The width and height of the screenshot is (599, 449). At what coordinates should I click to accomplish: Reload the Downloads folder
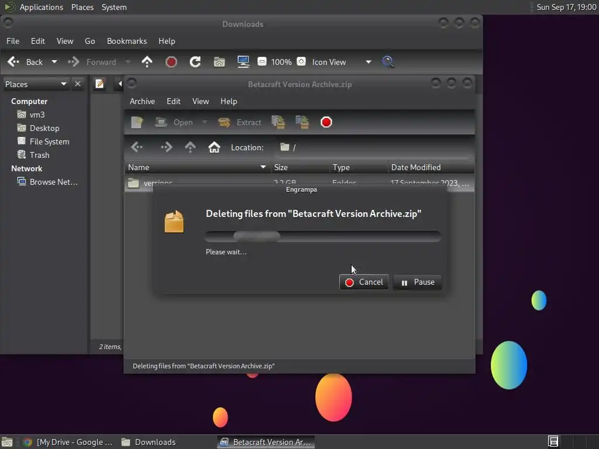coord(195,62)
